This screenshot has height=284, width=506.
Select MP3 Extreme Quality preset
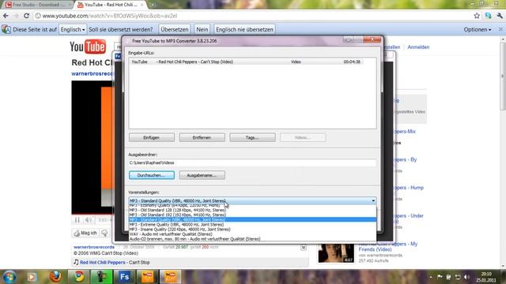pos(252,224)
